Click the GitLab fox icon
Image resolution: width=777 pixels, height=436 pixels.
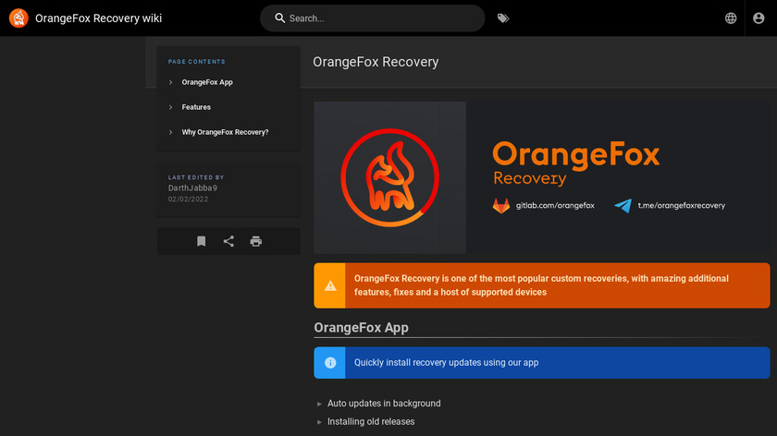(500, 205)
